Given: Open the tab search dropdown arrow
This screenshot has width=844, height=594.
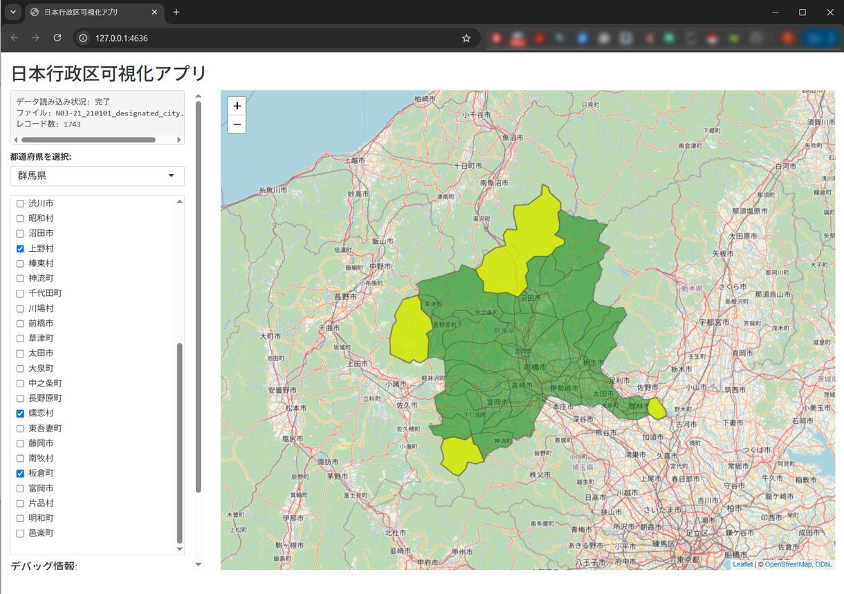Looking at the screenshot, I should 12,12.
